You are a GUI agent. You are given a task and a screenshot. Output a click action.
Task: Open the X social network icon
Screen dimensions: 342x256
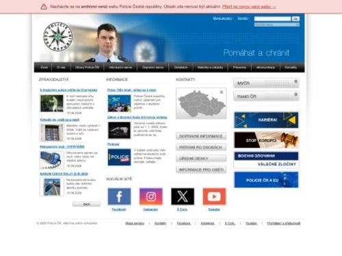pyautogui.click(x=183, y=197)
